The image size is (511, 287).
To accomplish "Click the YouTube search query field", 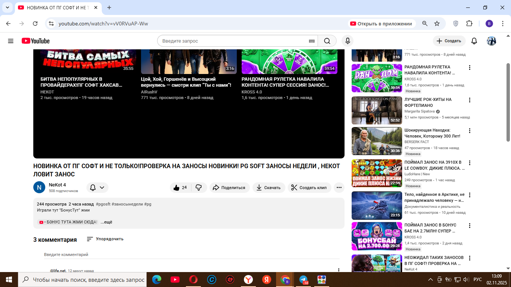I will (234, 41).
